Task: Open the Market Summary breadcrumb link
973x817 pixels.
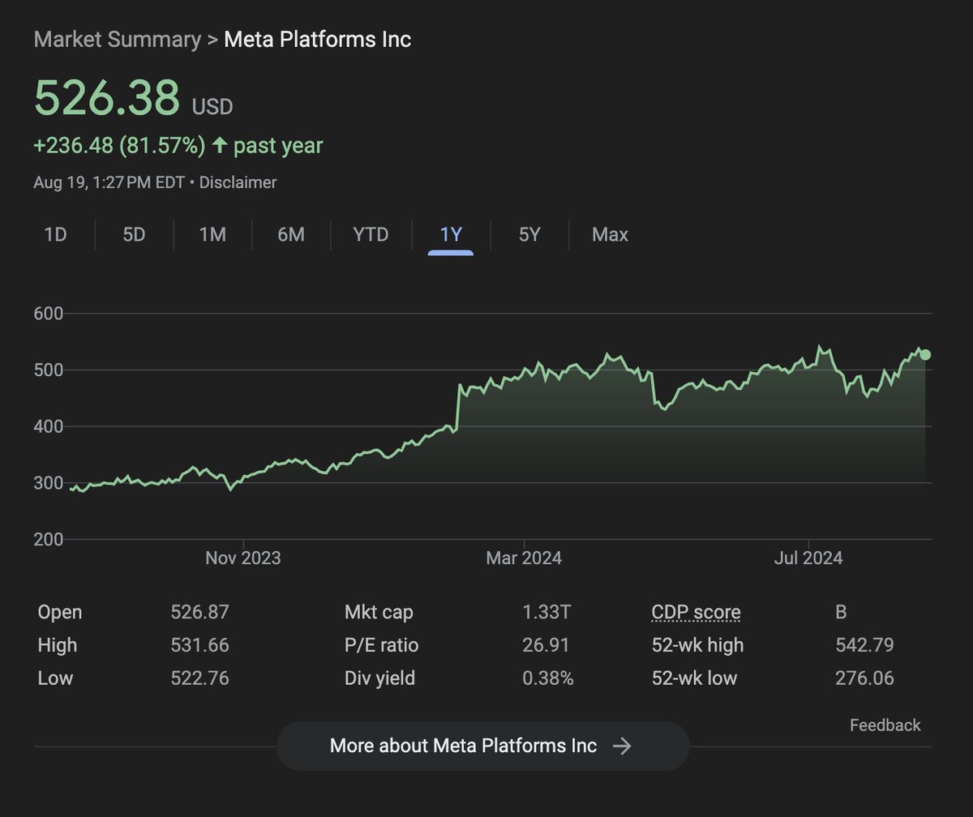Action: [118, 39]
